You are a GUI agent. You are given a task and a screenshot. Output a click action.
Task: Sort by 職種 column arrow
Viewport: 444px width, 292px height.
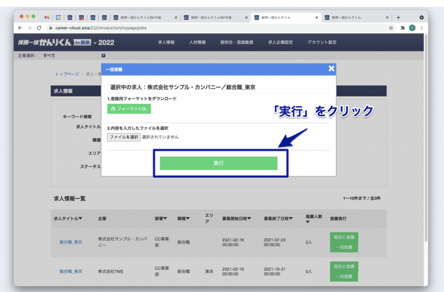(x=188, y=218)
